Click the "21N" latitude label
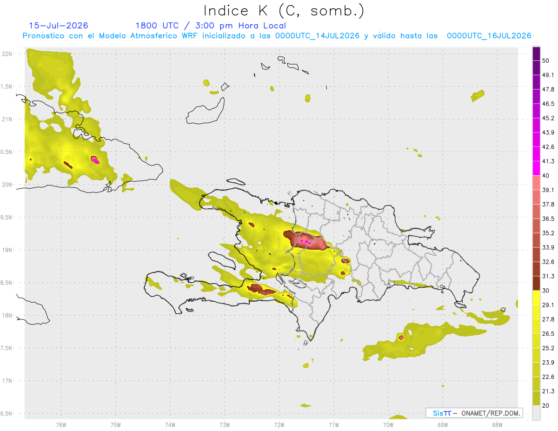The height and width of the screenshot is (431, 558). pyautogui.click(x=7, y=119)
